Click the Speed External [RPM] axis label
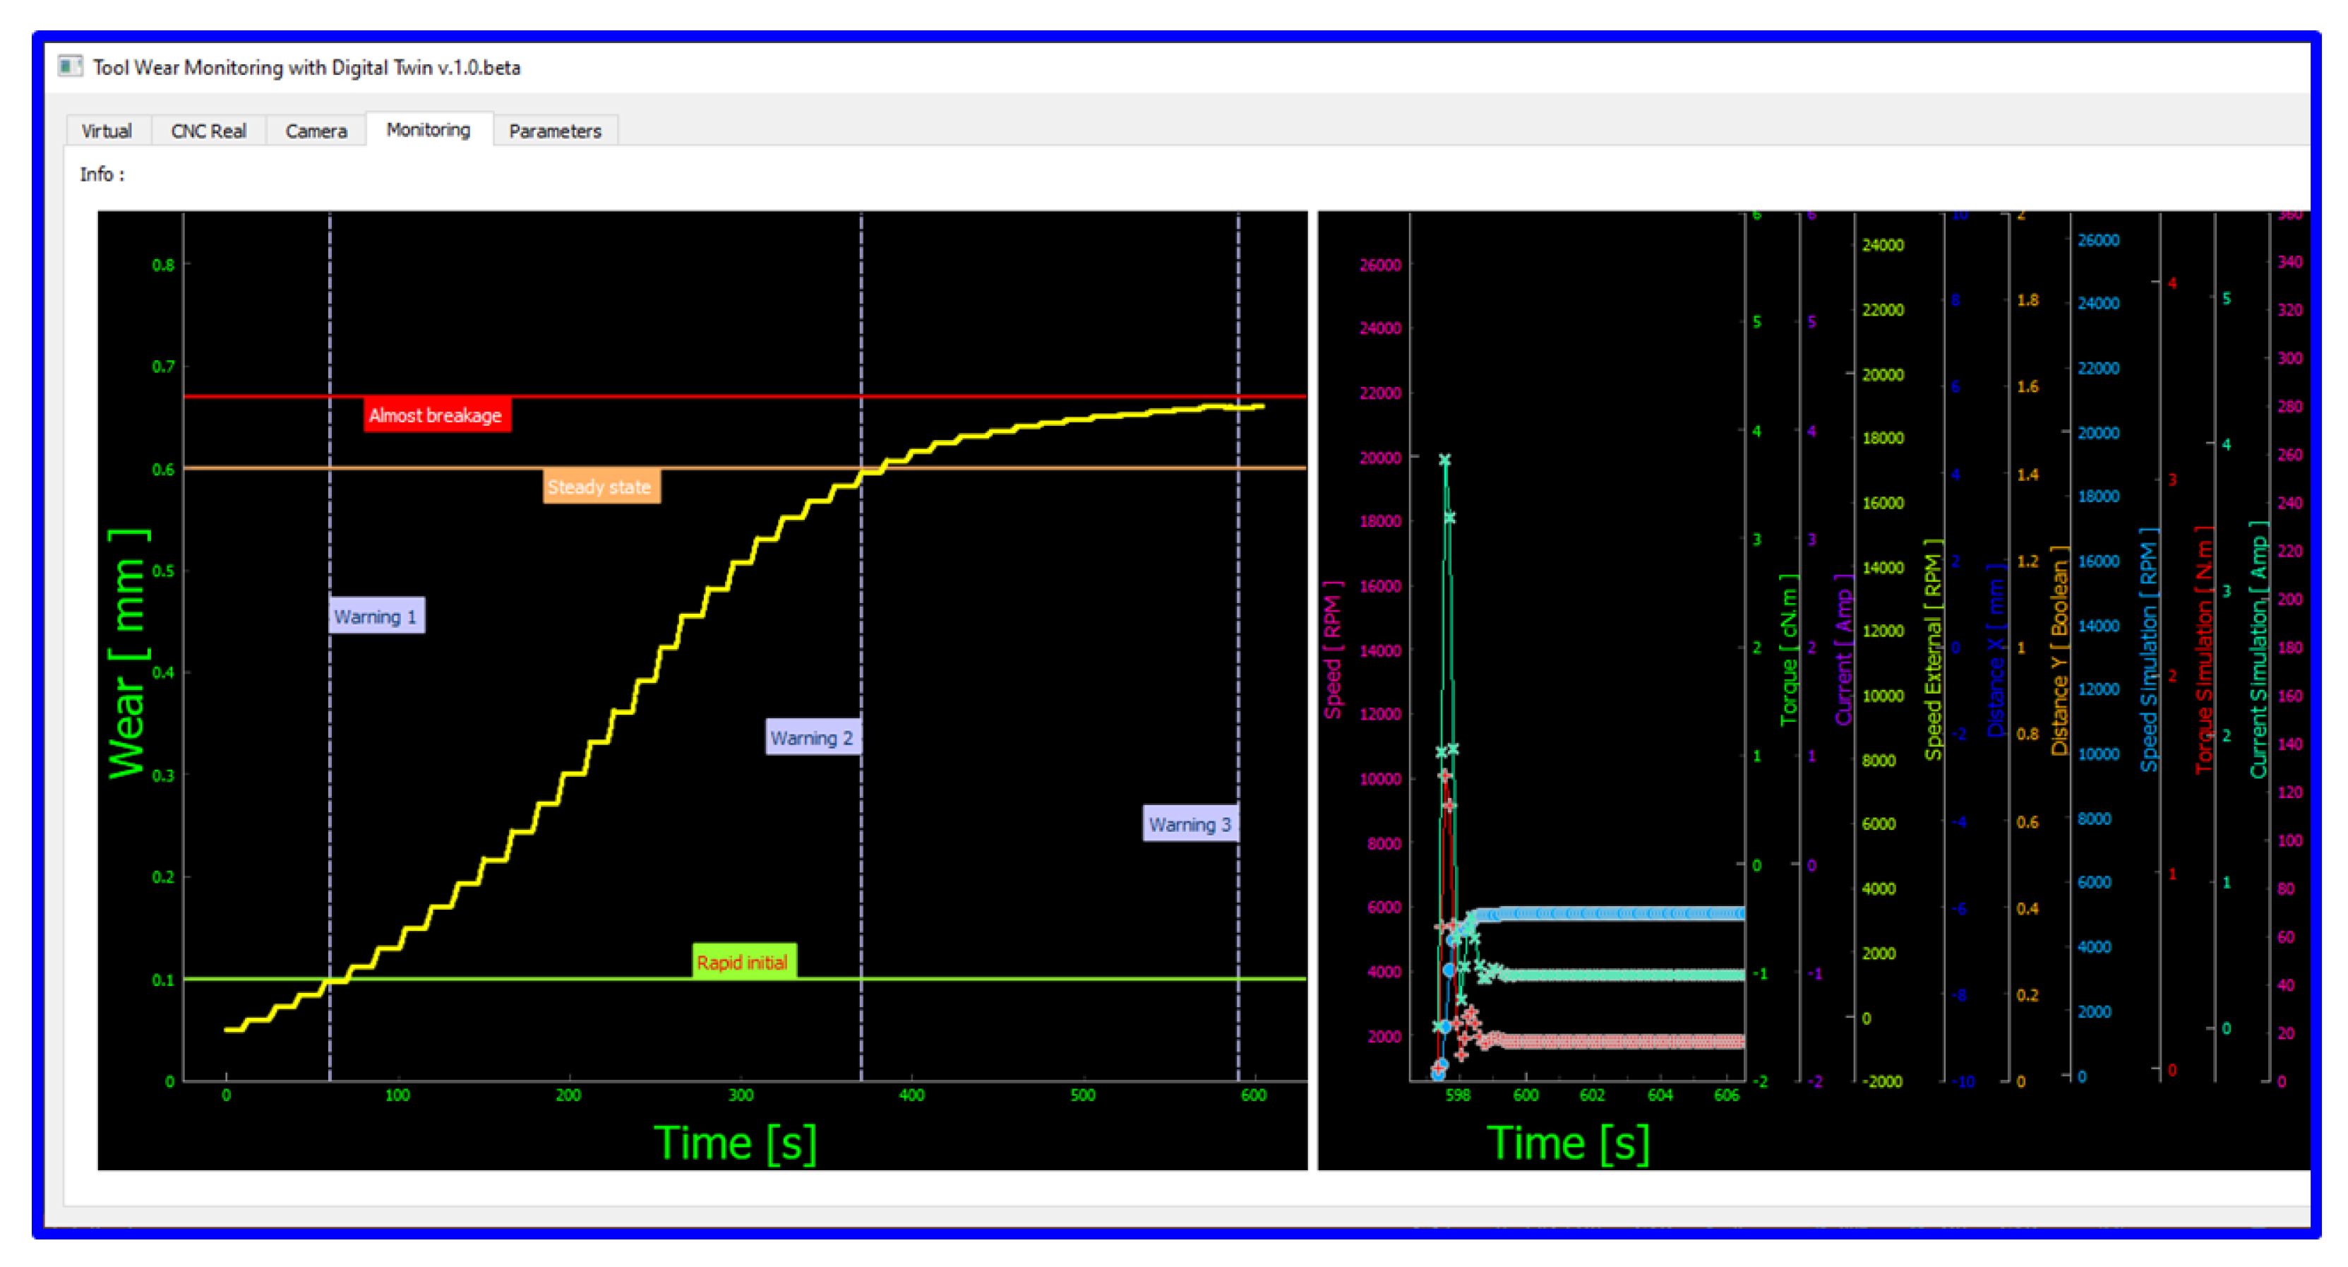The image size is (2348, 1267). [x=1932, y=650]
